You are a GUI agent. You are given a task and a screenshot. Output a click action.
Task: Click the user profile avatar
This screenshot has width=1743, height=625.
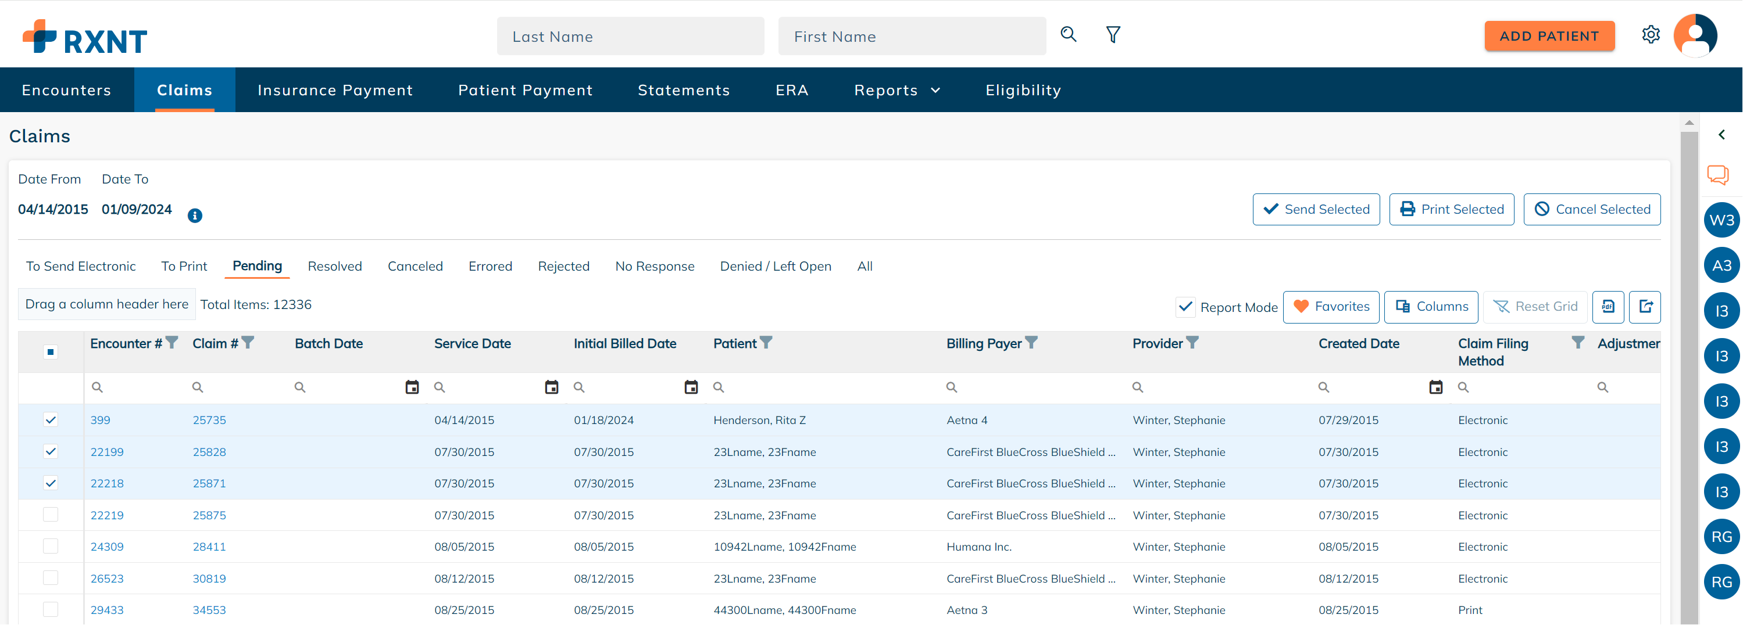point(1695,35)
